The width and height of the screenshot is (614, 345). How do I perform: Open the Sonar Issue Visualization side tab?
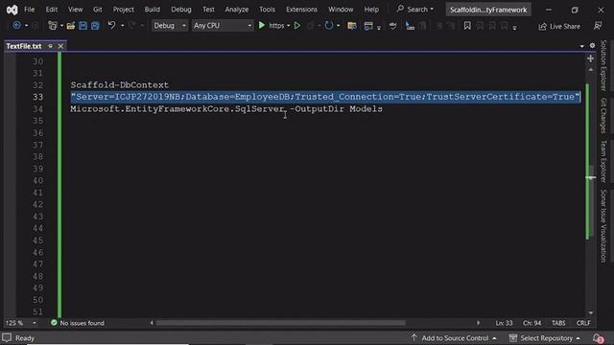603,226
